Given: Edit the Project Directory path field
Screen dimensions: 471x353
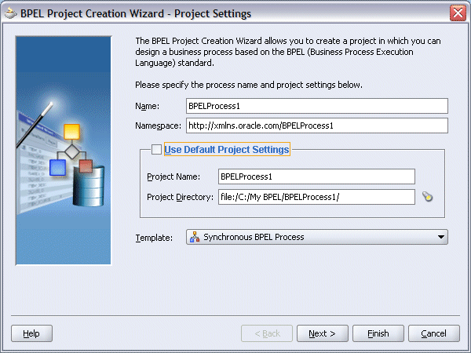Looking at the screenshot, I should 316,197.
